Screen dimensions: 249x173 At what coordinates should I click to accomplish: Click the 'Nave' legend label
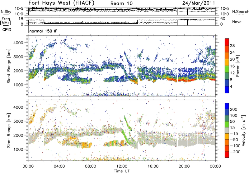(x=237, y=22)
